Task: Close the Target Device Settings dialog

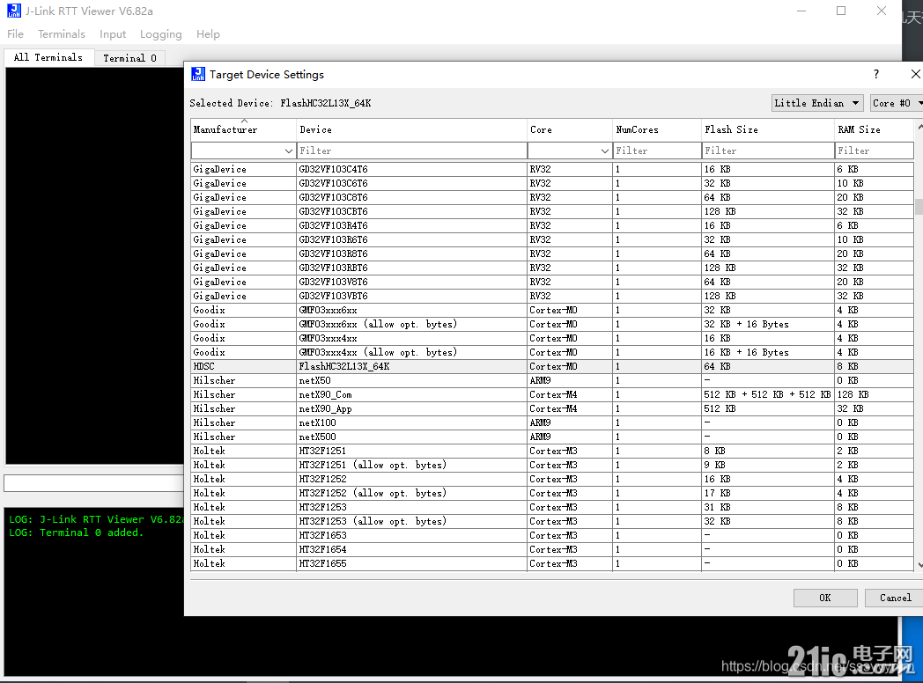Action: click(x=915, y=74)
